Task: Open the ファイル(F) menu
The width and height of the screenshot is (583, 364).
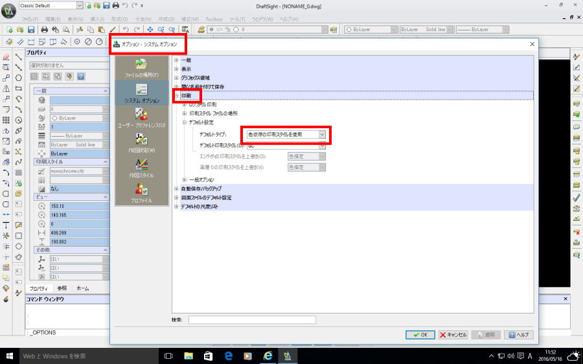Action: [x=30, y=19]
